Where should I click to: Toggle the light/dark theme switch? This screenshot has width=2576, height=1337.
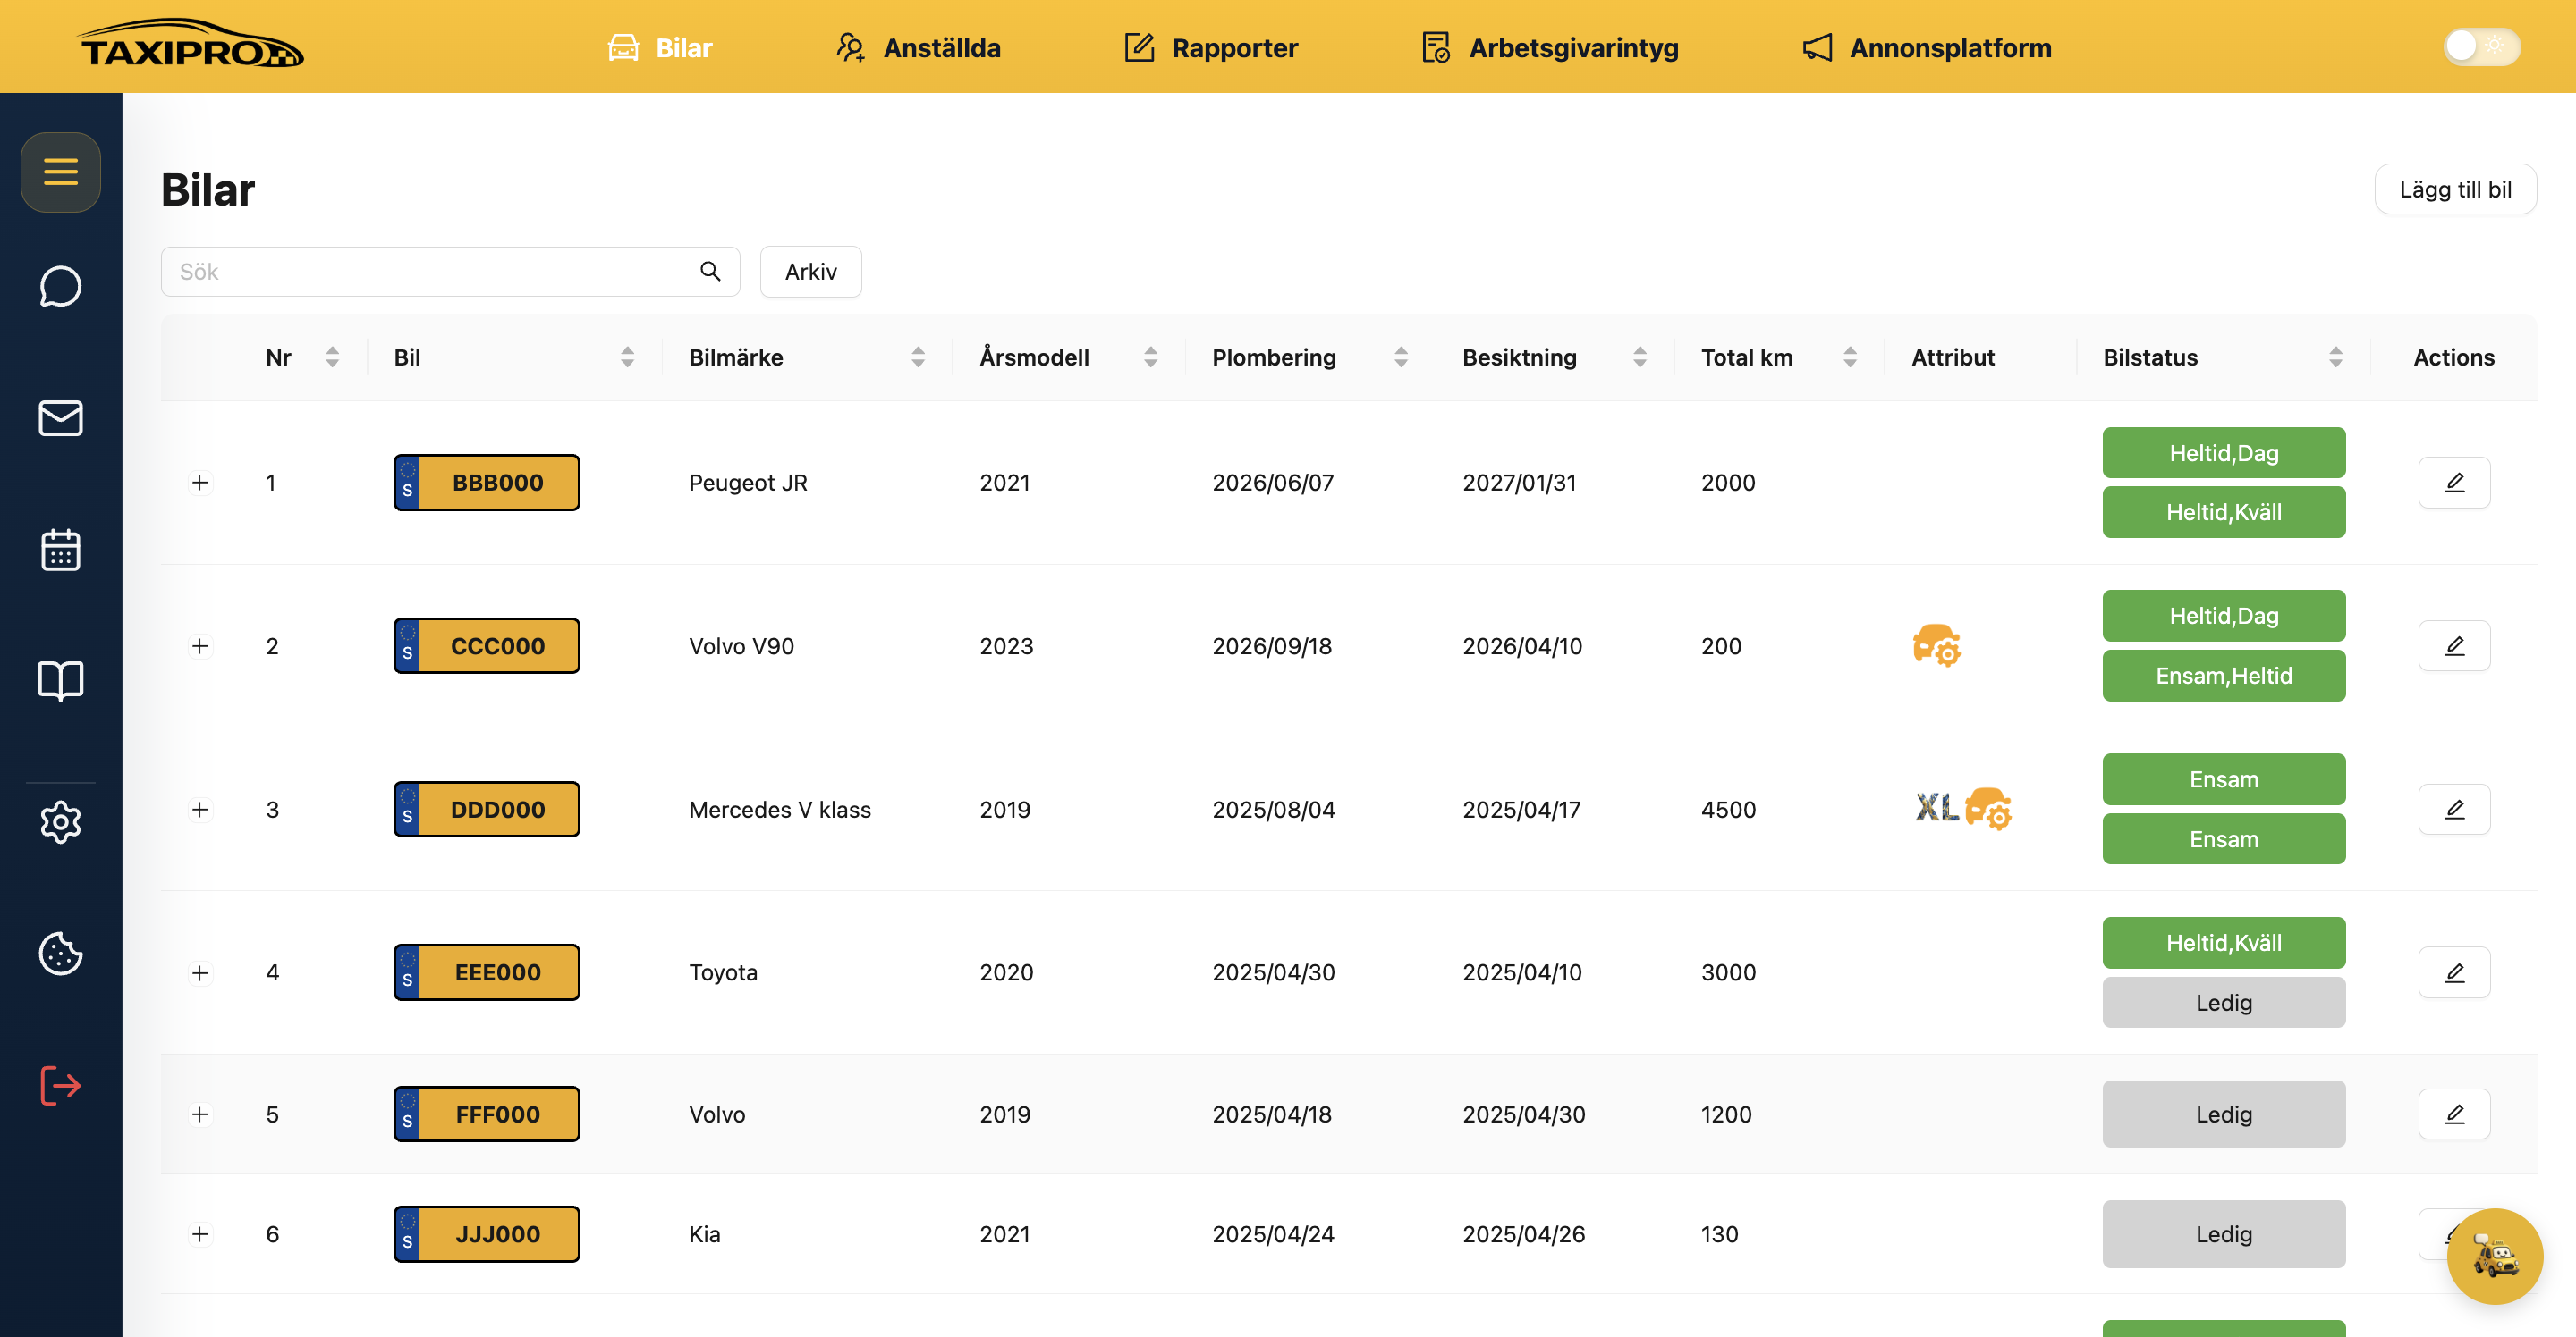pos(2481,46)
